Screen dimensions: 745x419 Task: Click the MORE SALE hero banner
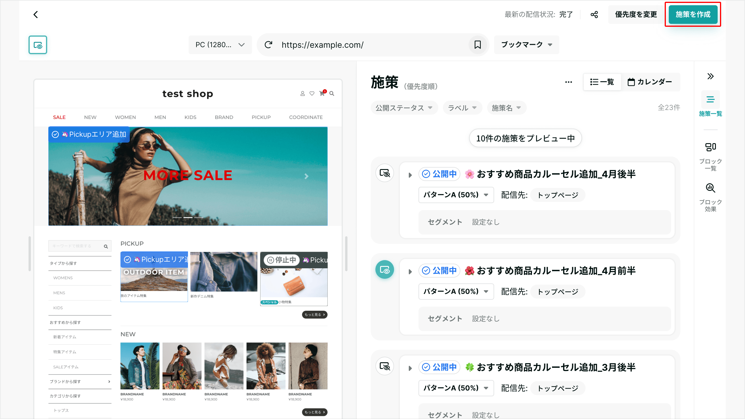pyautogui.click(x=188, y=175)
